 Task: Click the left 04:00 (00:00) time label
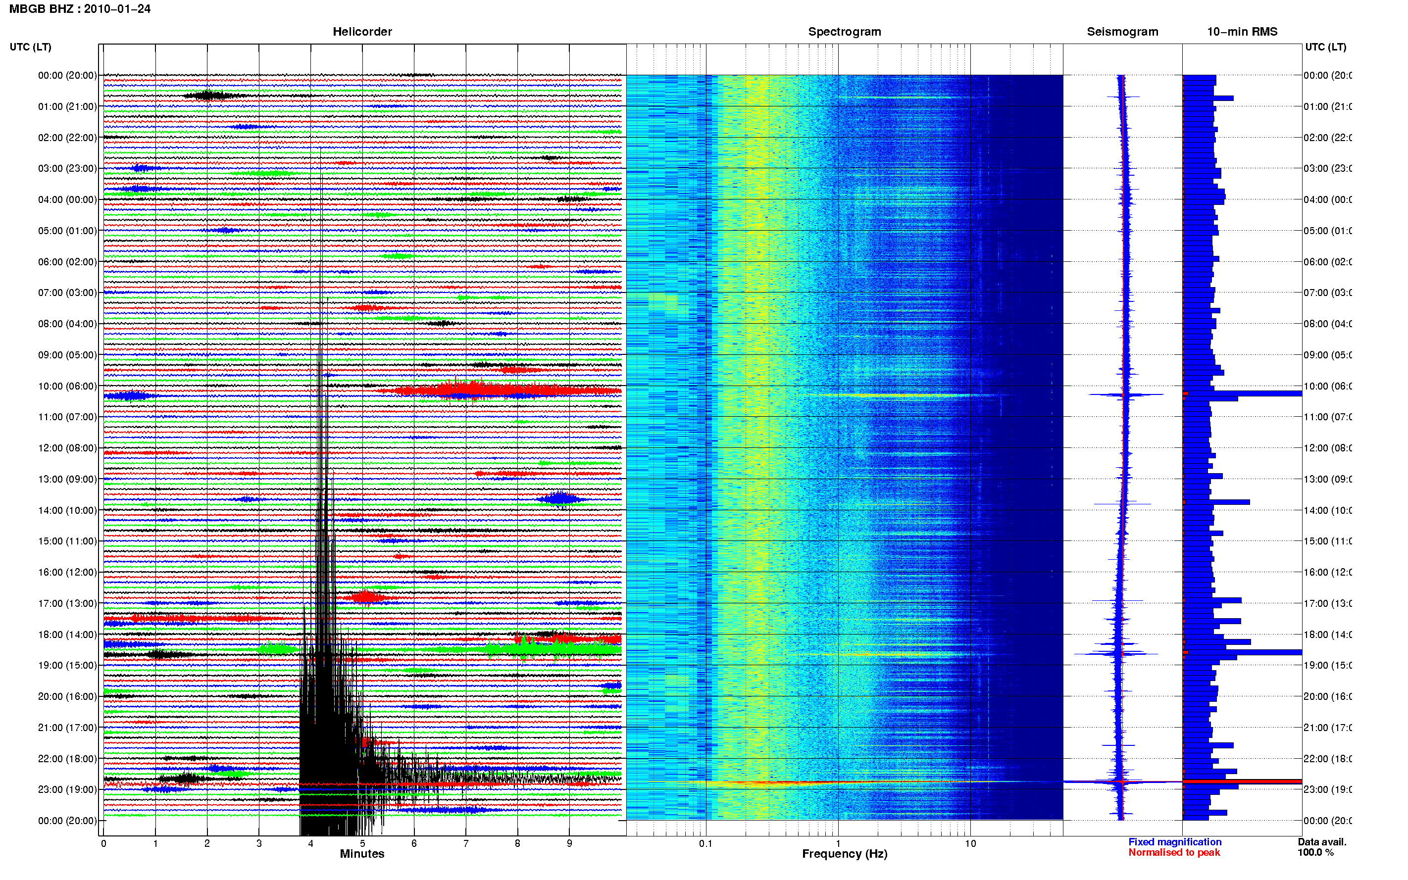[67, 199]
